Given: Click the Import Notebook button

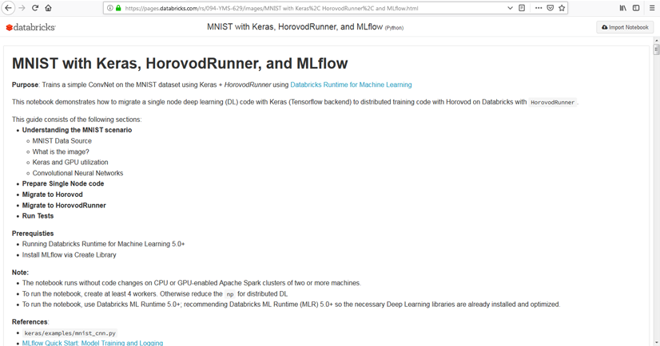Looking at the screenshot, I should click(x=625, y=27).
